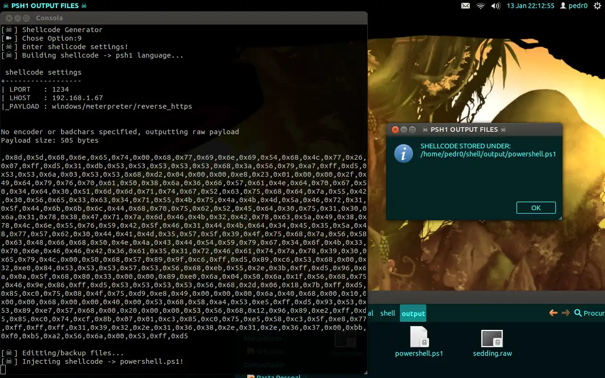605x378 pixels.
Task: Select the output breadcrumb tab
Action: click(413, 313)
